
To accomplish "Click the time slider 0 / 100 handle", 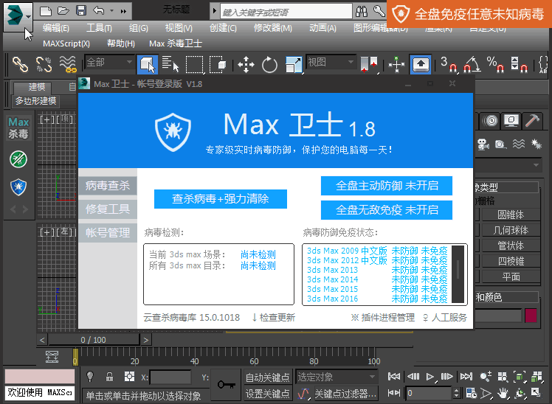I will pos(93,340).
